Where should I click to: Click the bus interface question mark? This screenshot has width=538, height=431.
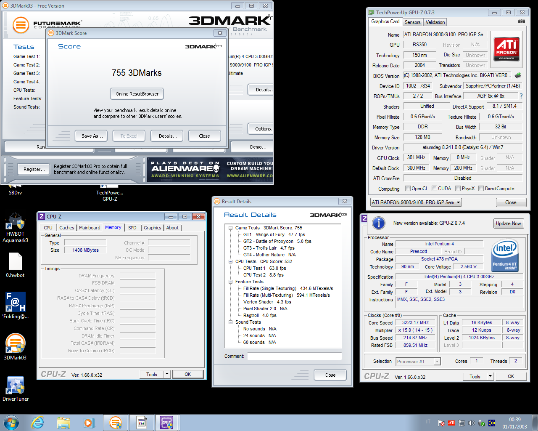(521, 96)
